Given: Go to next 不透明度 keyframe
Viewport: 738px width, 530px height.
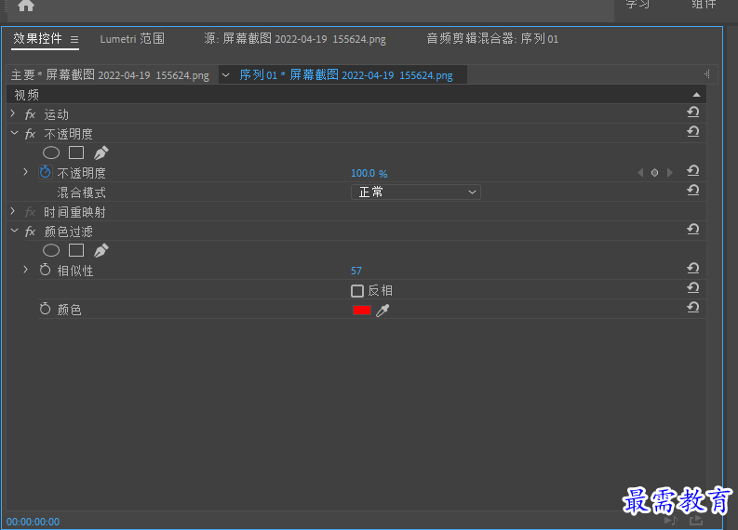Looking at the screenshot, I should click(x=670, y=173).
